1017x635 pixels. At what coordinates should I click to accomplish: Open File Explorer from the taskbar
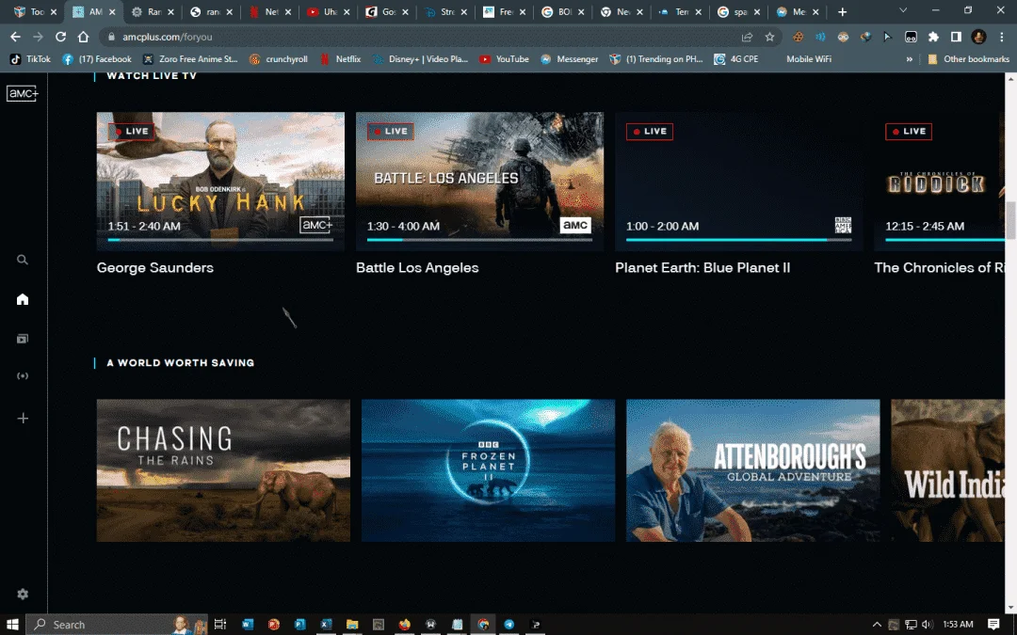352,625
